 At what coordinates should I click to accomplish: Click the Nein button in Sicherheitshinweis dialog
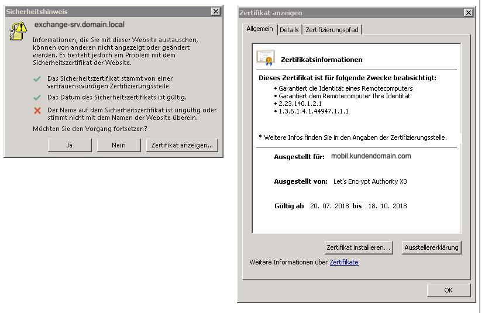coord(119,145)
